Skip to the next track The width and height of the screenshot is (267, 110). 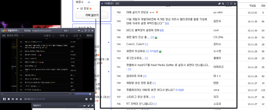tap(17, 99)
